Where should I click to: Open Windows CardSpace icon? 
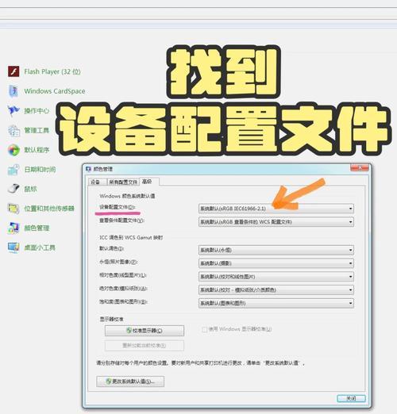(13, 91)
